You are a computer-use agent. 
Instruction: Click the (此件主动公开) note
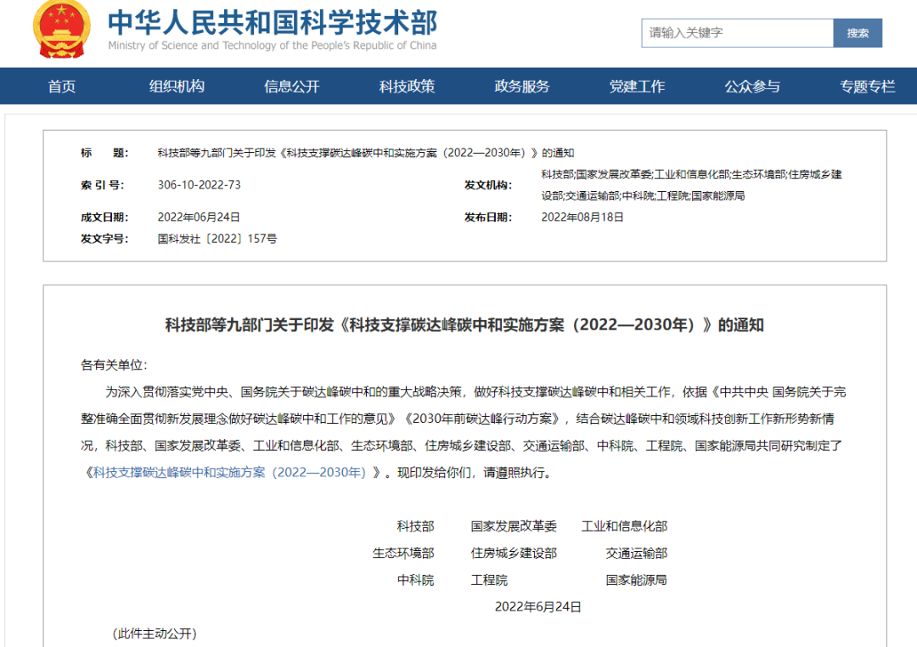click(155, 633)
